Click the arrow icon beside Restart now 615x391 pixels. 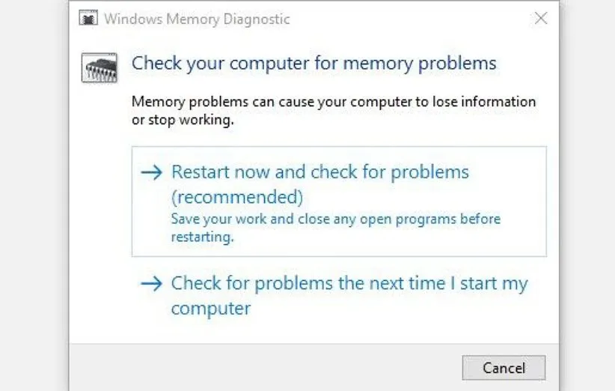pos(151,172)
